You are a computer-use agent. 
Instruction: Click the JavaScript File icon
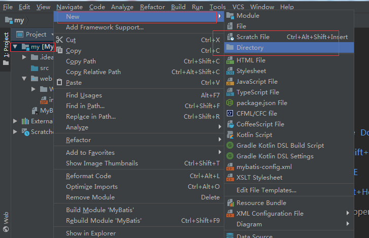tap(230, 82)
